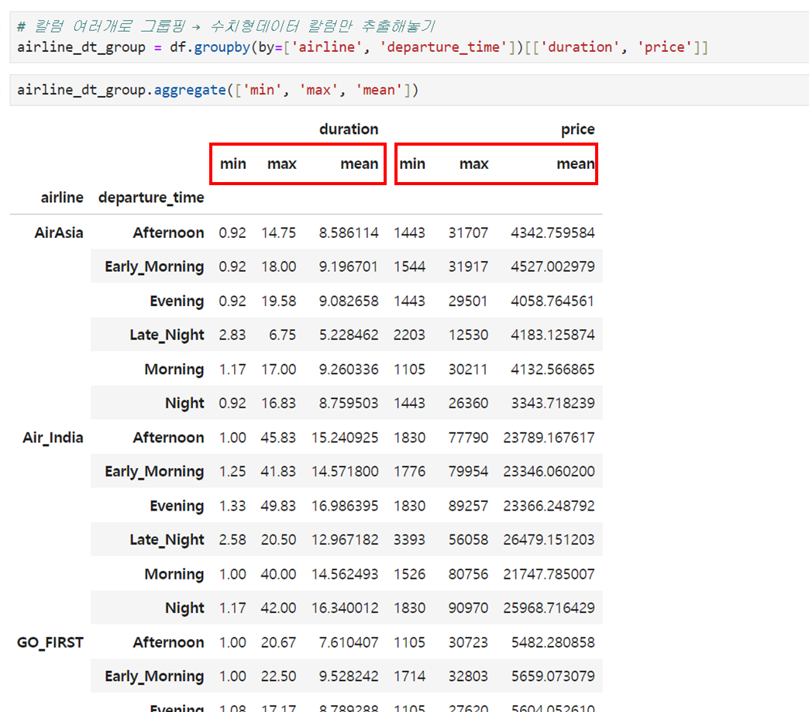Screen dimensions: 809x712
Task: Click the GO_FIRST airline row label
Action: (50, 642)
